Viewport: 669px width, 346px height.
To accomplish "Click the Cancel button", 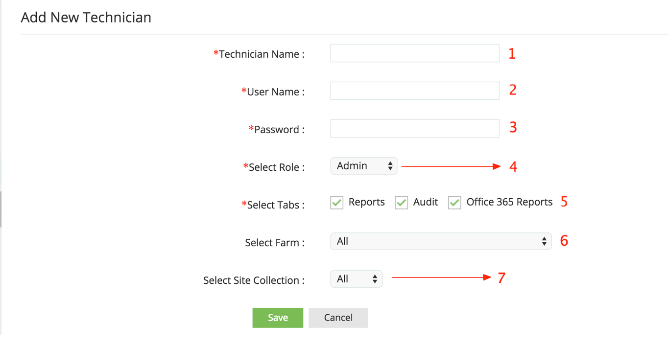I will point(338,318).
